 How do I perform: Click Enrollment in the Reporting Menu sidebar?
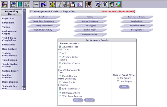click(x=8, y=23)
